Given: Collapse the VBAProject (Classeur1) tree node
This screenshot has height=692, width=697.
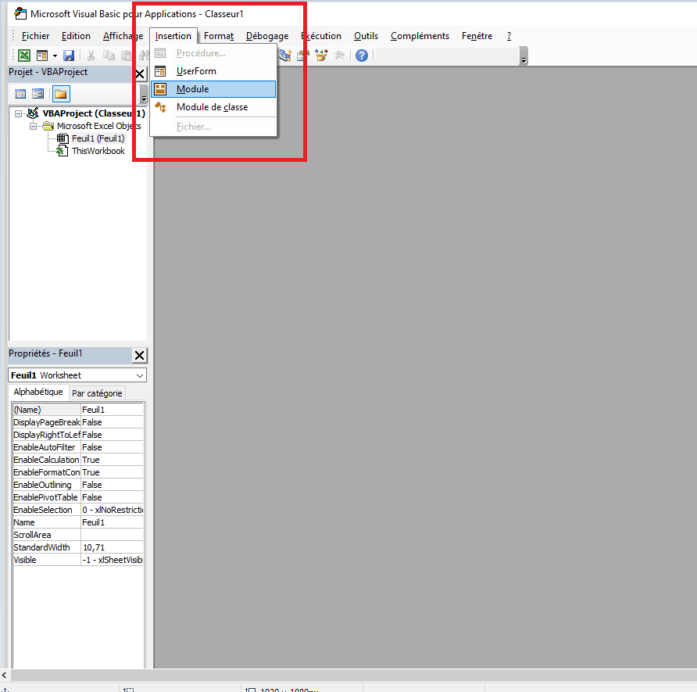Looking at the screenshot, I should tap(20, 113).
